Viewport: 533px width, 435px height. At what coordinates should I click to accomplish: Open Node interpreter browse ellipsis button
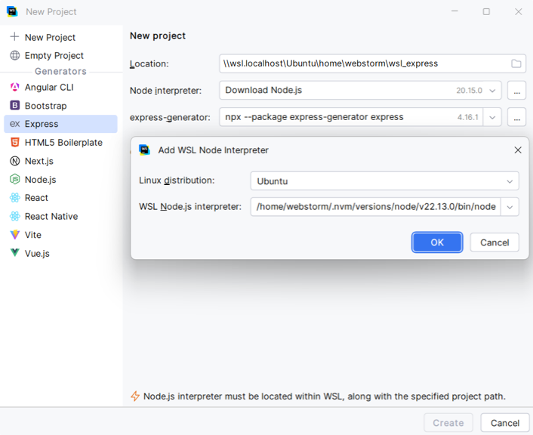point(516,91)
